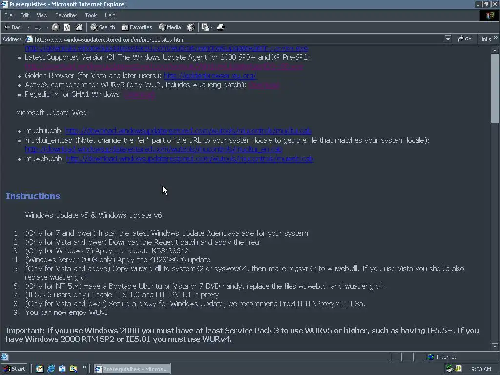
Task: Click the 'Microsoft Update Web' text
Action: tap(51, 113)
